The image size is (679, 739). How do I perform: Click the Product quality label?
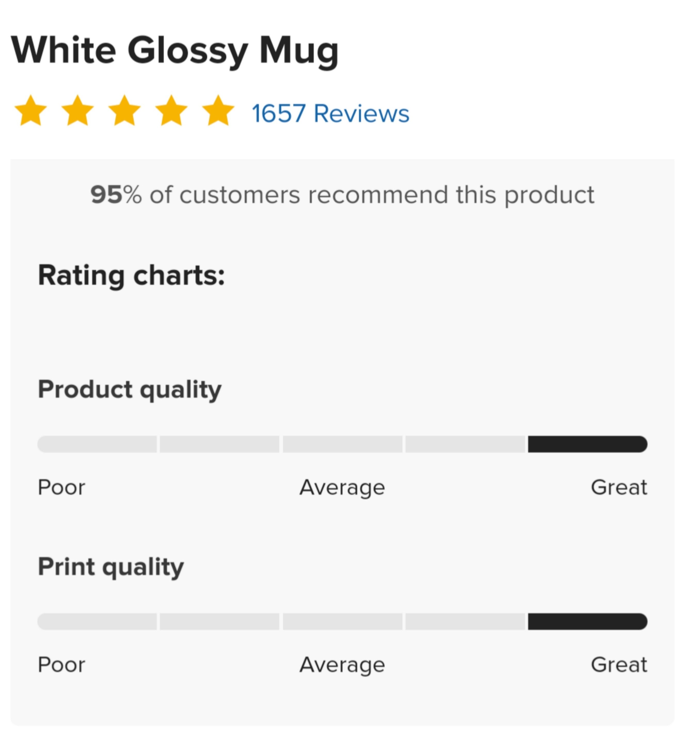[x=130, y=390]
